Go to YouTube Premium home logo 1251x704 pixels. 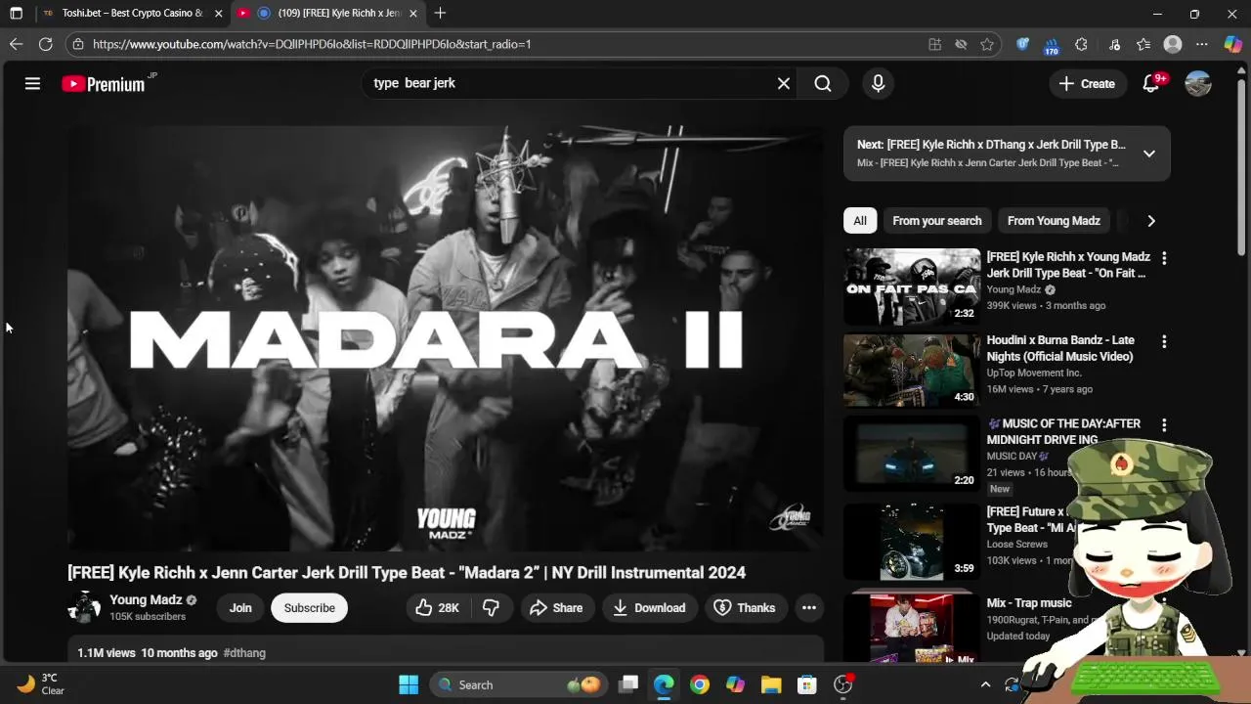103,84
